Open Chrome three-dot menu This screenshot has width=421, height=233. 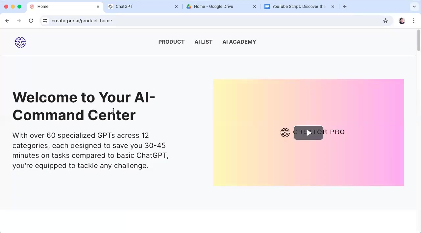click(414, 21)
